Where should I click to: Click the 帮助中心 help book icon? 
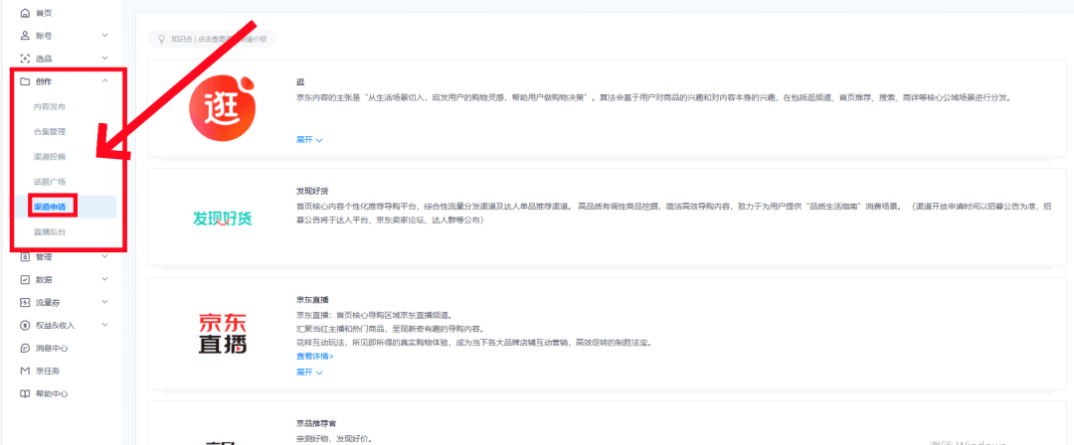pyautogui.click(x=25, y=394)
